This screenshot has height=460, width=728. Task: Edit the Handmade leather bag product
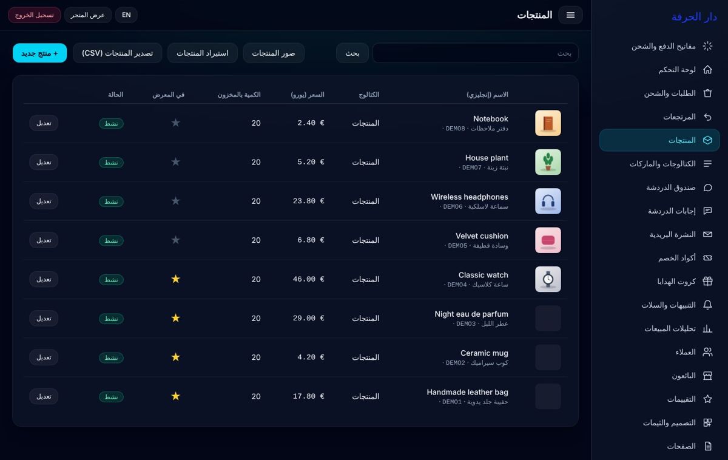point(44,396)
